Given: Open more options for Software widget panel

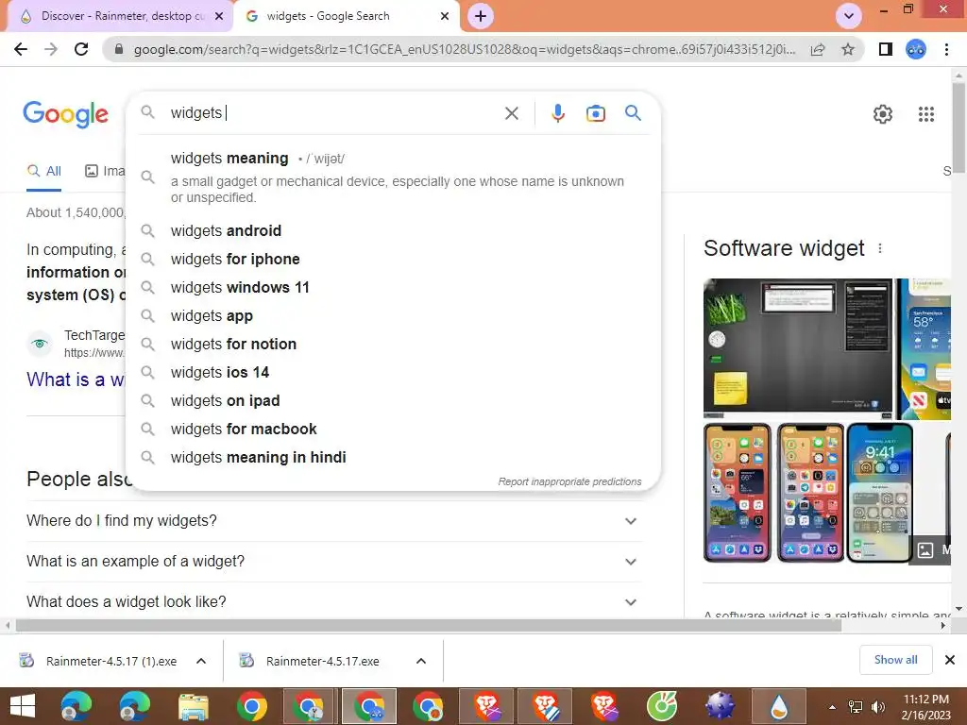Looking at the screenshot, I should [x=880, y=248].
